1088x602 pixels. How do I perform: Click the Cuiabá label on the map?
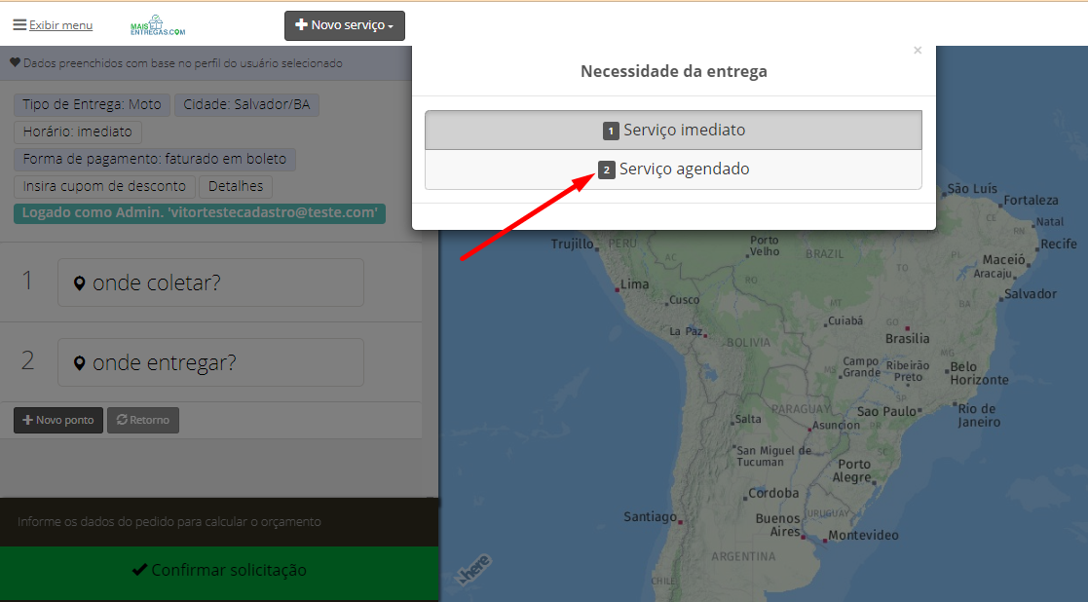click(x=845, y=321)
